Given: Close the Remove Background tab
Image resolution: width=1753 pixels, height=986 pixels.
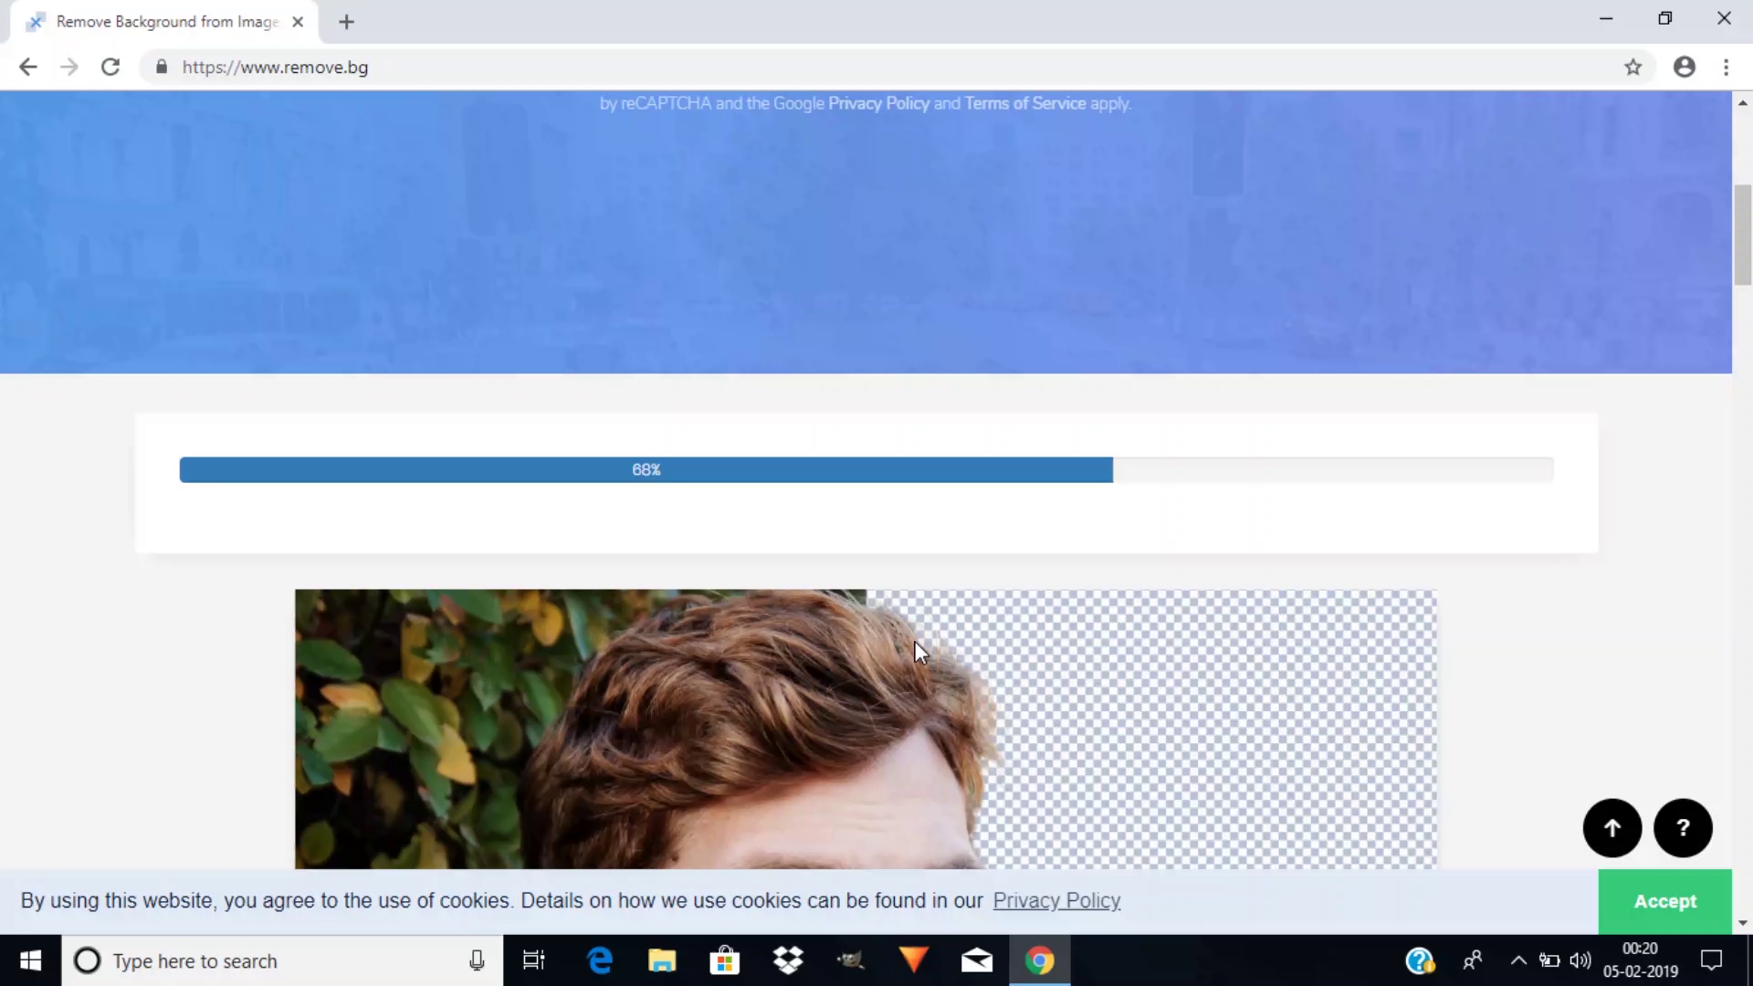Looking at the screenshot, I should pos(298,22).
